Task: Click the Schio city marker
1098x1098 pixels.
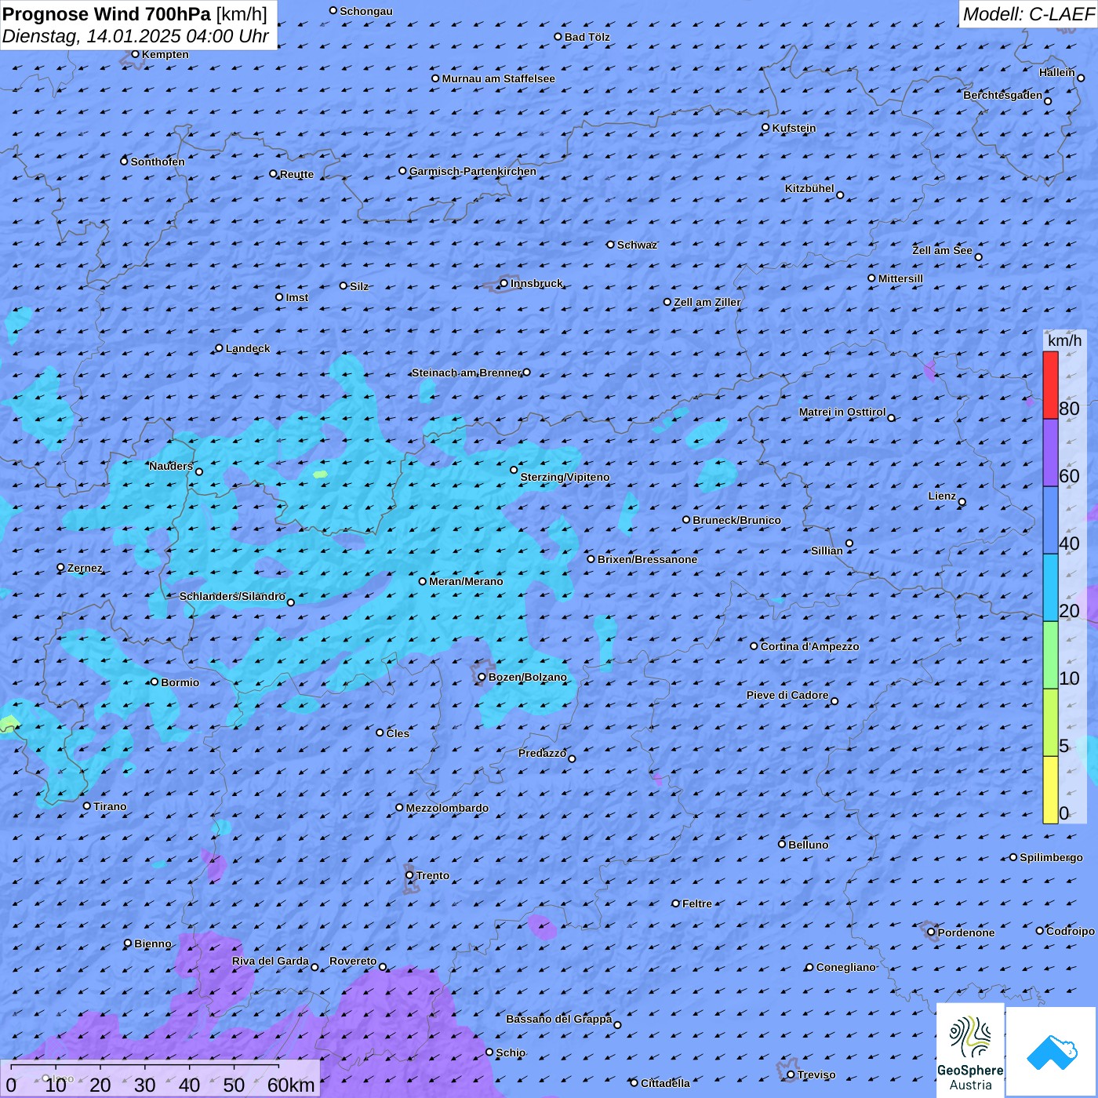Action: (489, 1052)
